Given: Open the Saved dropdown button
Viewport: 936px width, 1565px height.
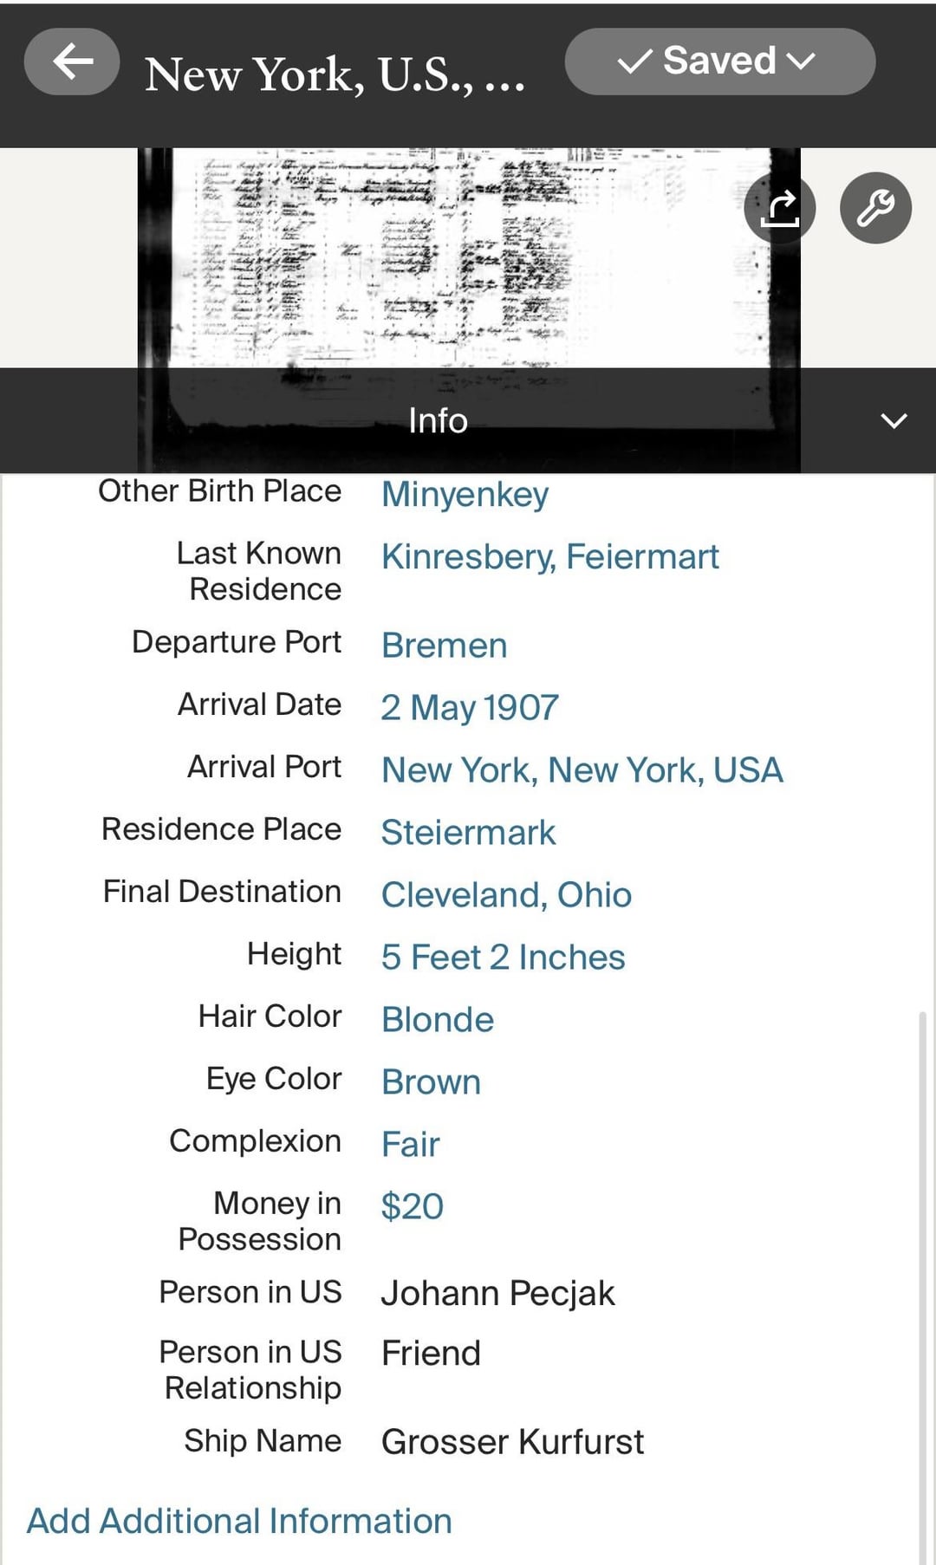Looking at the screenshot, I should pos(719,62).
